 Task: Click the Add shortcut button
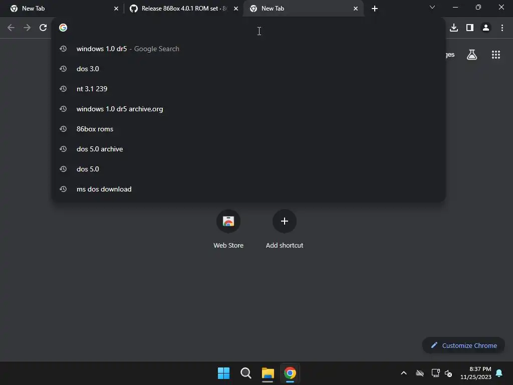coord(285,229)
